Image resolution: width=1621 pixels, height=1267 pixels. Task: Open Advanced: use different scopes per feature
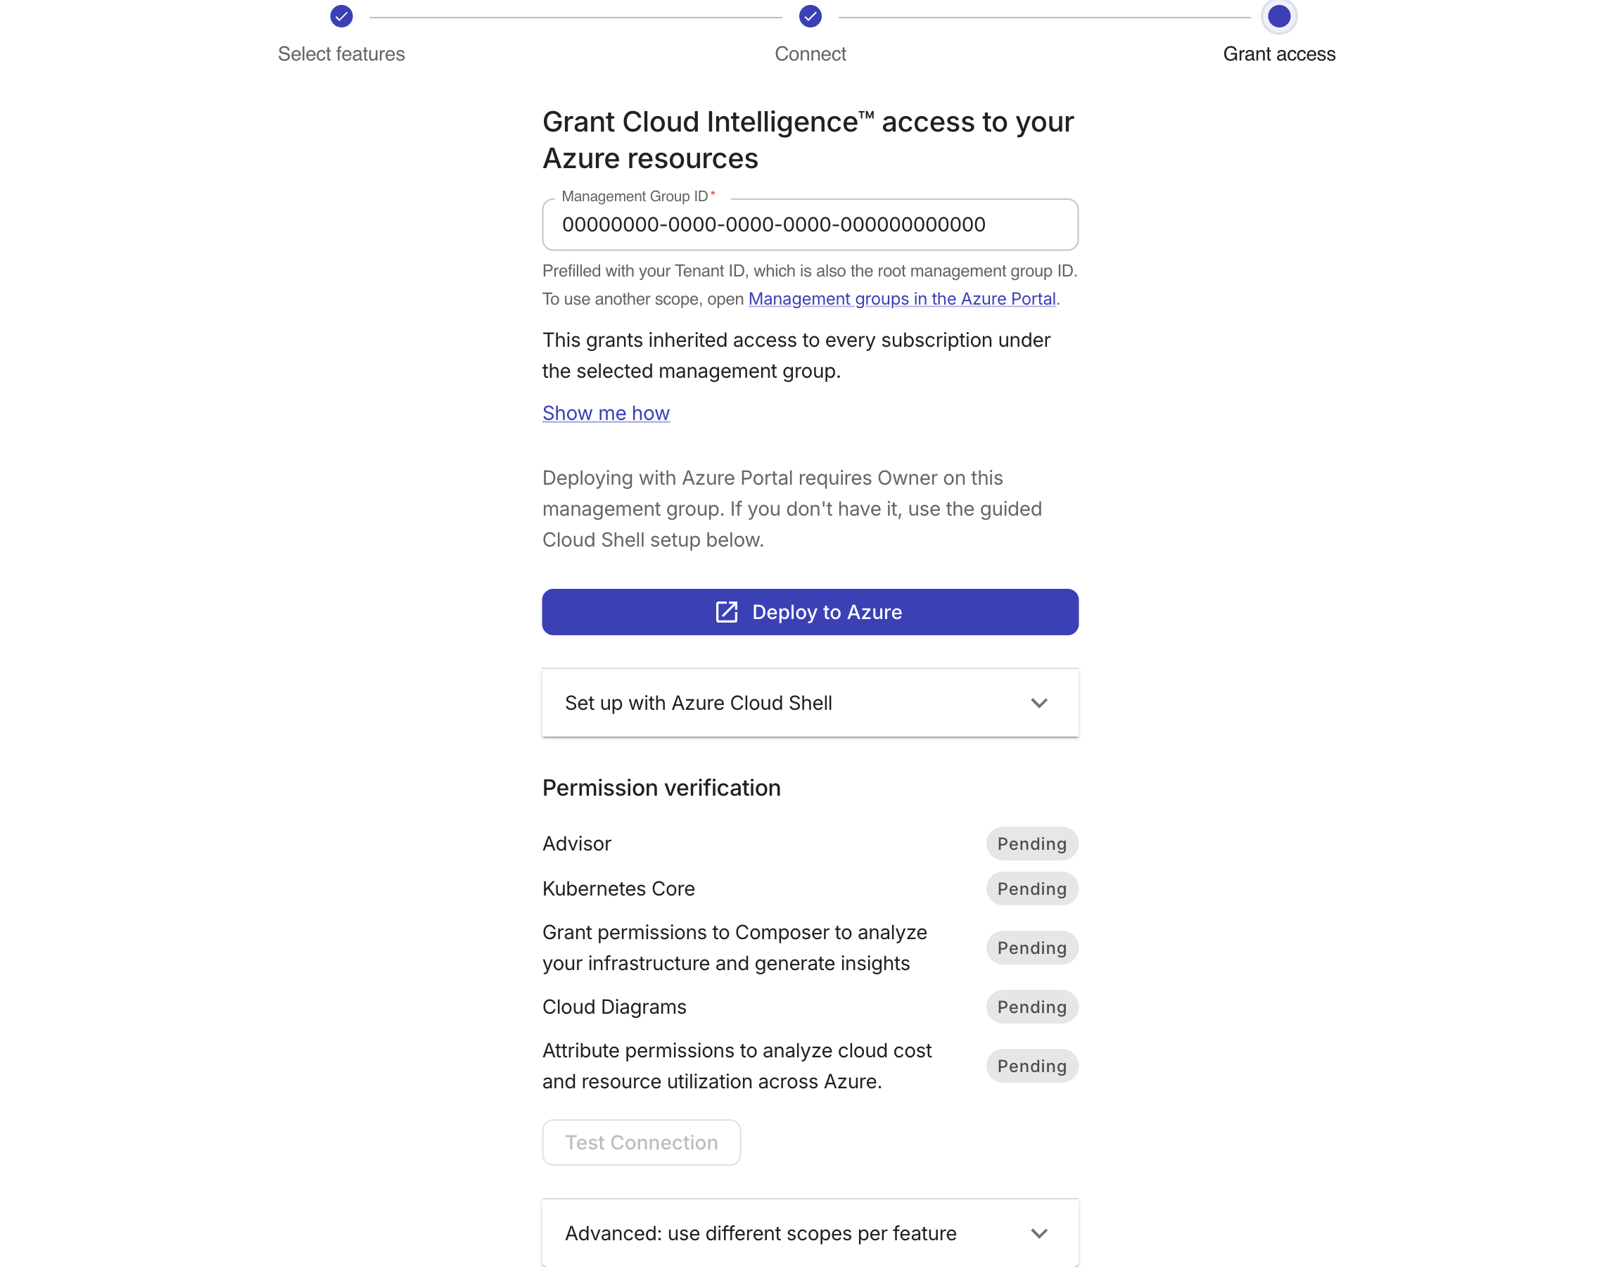[x=810, y=1233]
